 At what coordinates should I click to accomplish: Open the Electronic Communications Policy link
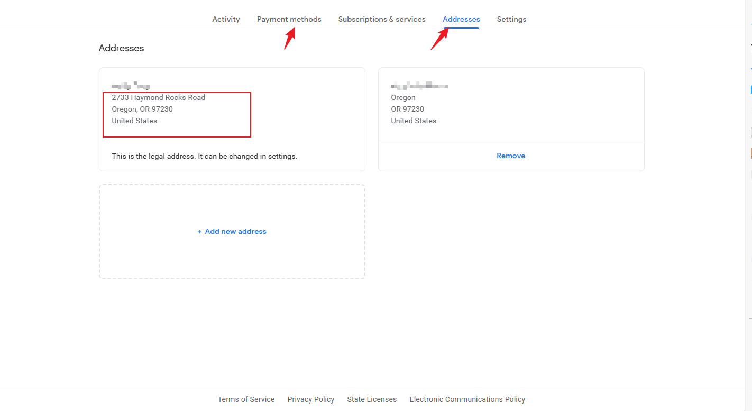pos(467,399)
